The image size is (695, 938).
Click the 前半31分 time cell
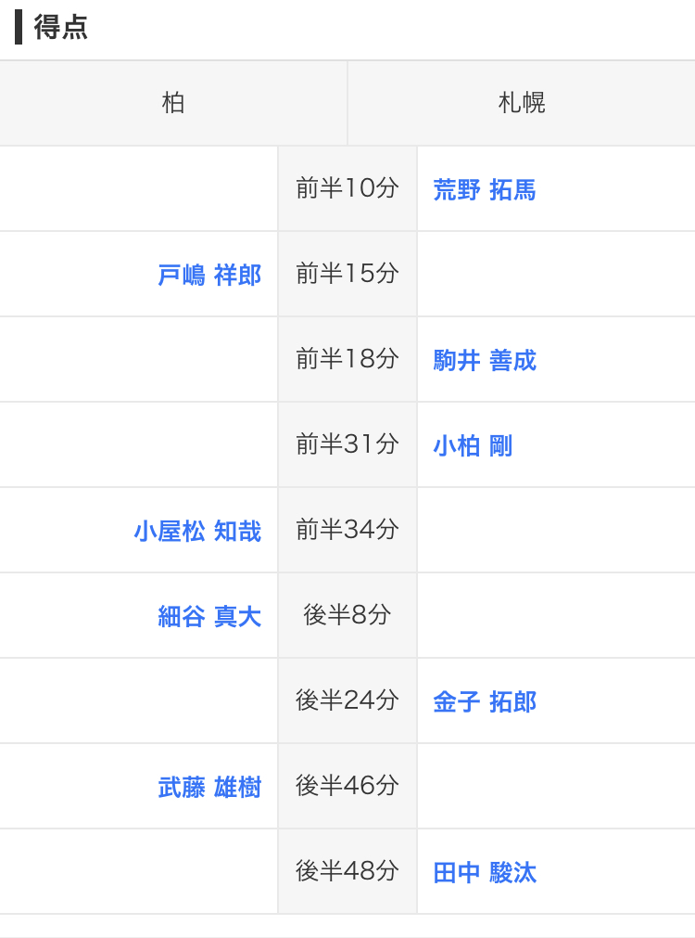(347, 444)
